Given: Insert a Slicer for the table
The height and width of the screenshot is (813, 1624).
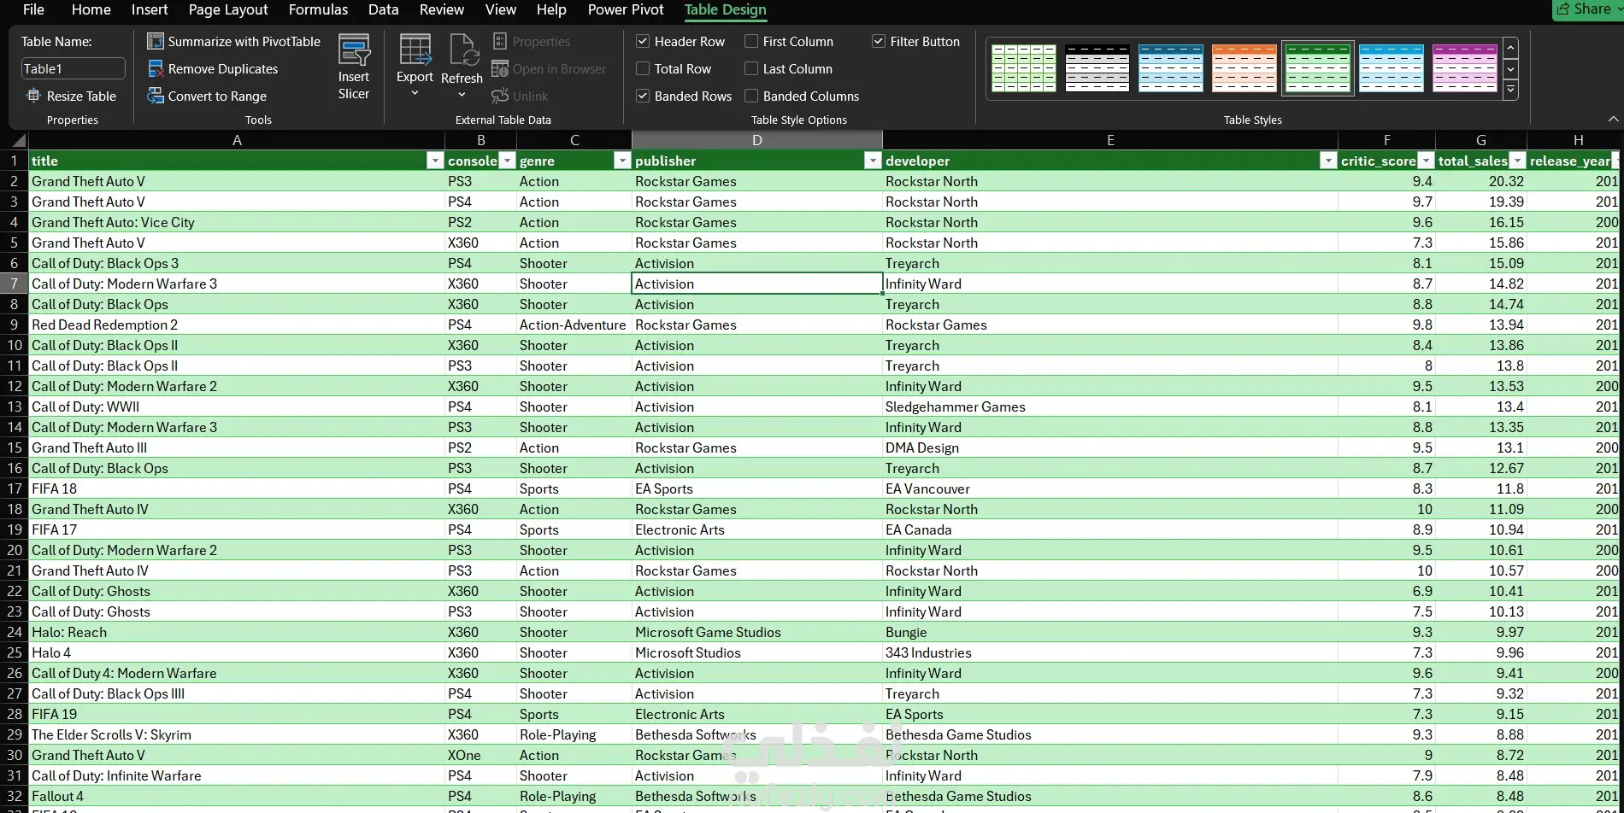Looking at the screenshot, I should [x=354, y=67].
